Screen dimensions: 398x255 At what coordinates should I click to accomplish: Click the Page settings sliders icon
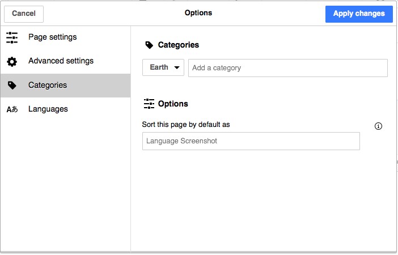tap(12, 37)
